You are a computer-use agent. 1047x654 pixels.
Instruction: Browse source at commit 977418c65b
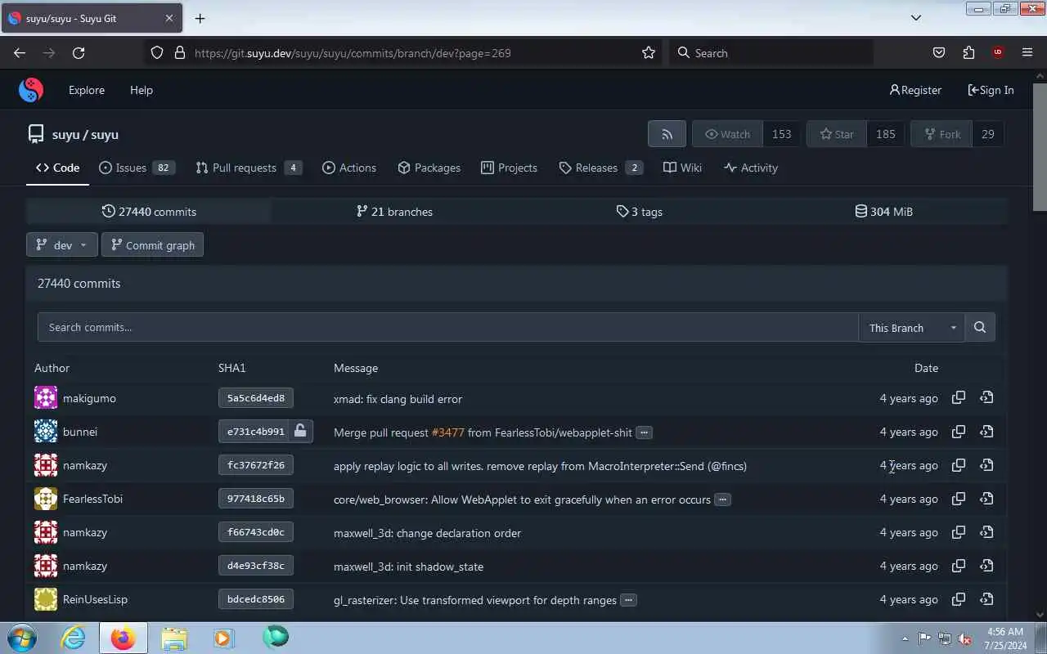point(986,499)
